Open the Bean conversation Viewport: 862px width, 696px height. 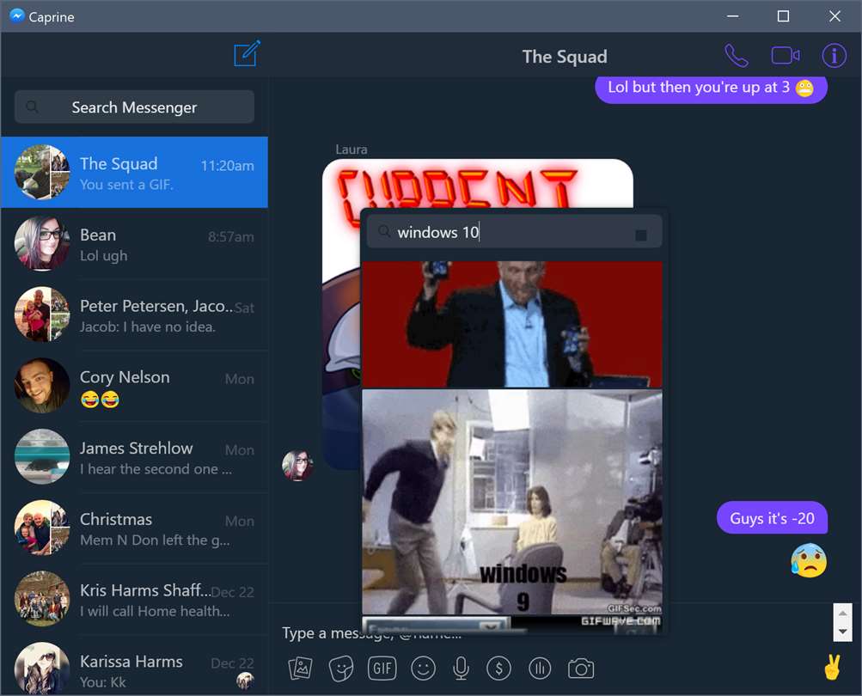134,243
